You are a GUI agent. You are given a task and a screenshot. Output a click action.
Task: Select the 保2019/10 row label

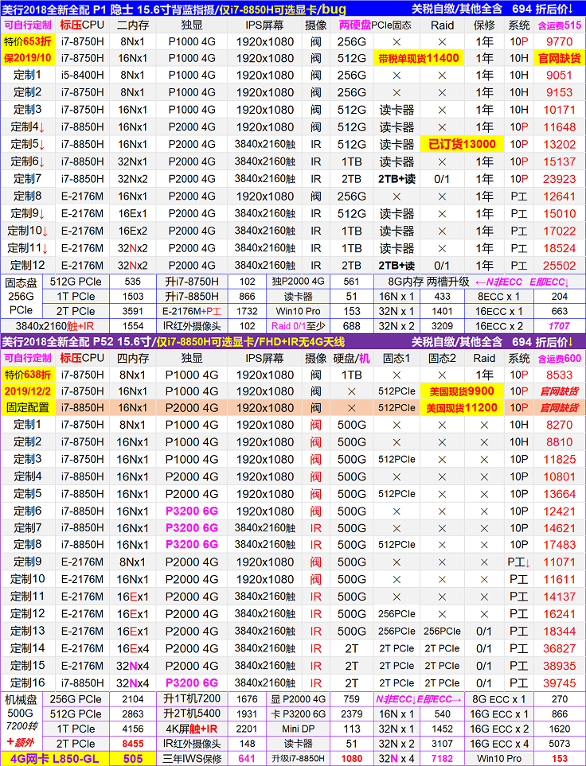pyautogui.click(x=27, y=58)
